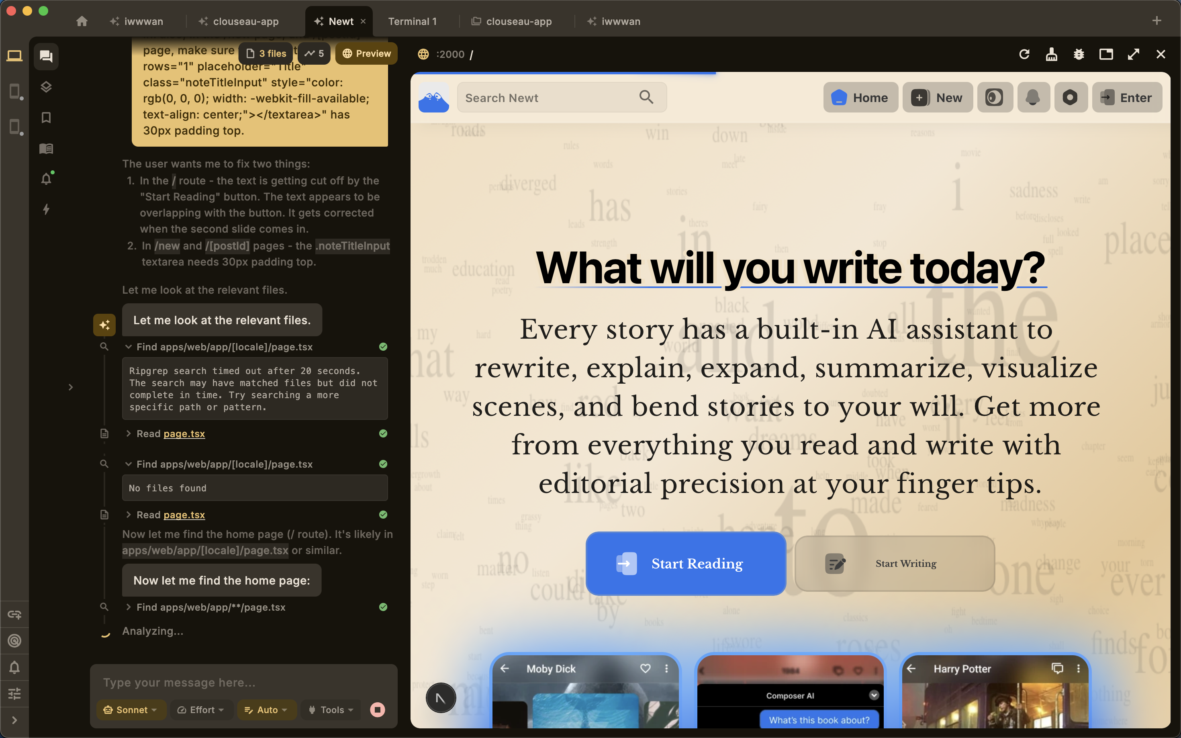This screenshot has width=1181, height=738.
Task: Open the Sonnet model dropdown
Action: (131, 710)
